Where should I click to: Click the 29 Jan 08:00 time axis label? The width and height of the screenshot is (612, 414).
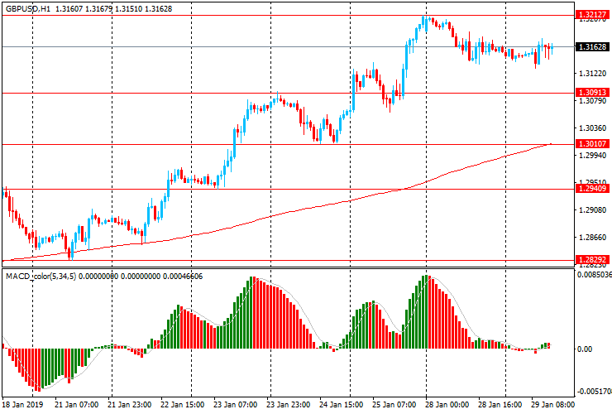(x=553, y=404)
